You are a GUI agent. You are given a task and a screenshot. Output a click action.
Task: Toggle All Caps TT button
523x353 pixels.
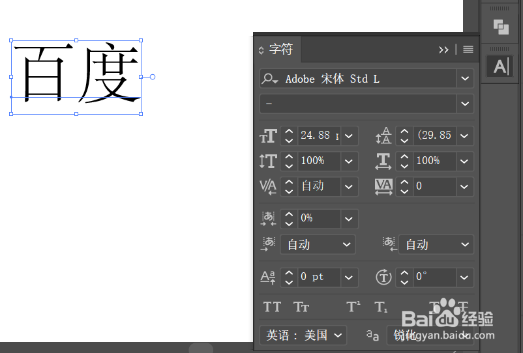click(272, 307)
